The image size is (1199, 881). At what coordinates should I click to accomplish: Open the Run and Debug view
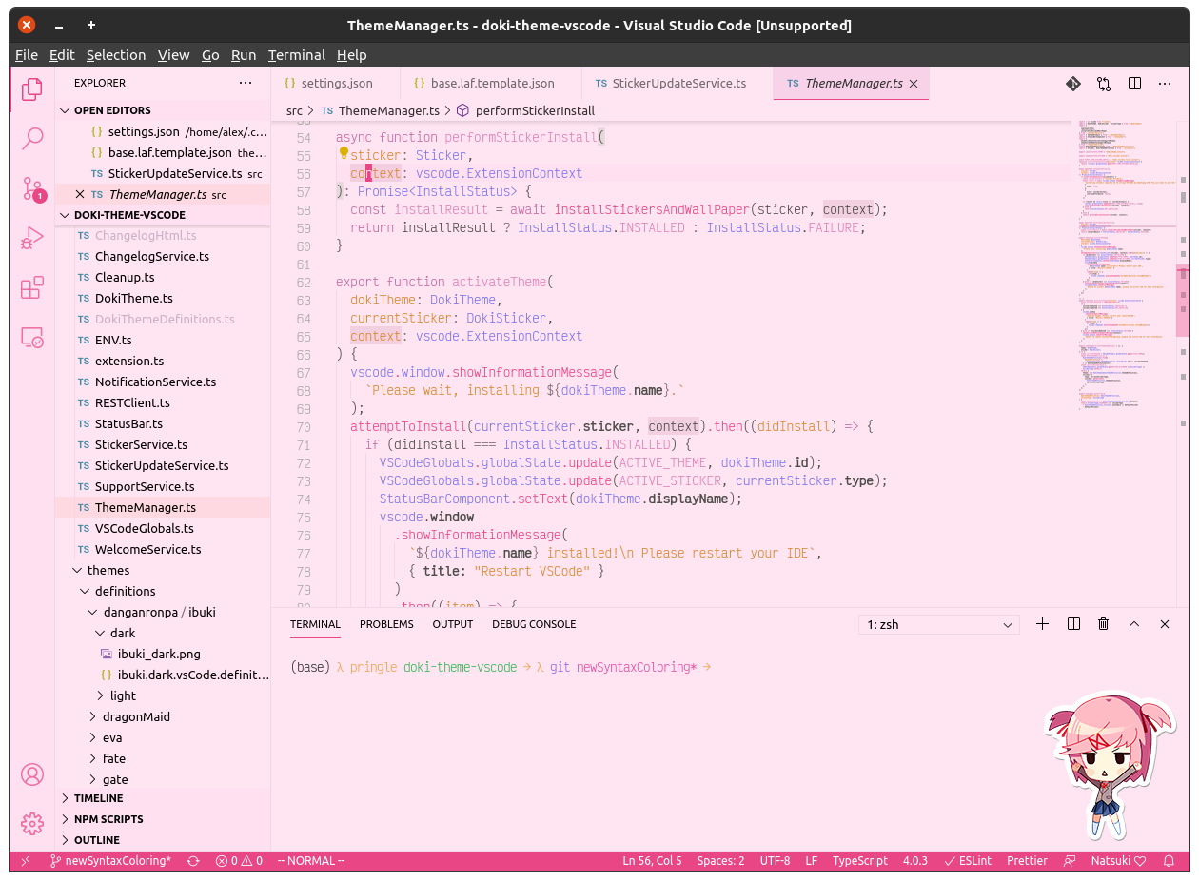[x=32, y=238]
